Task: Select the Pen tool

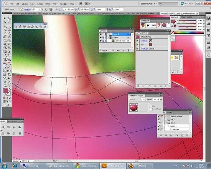Action: click(x=5, y=26)
